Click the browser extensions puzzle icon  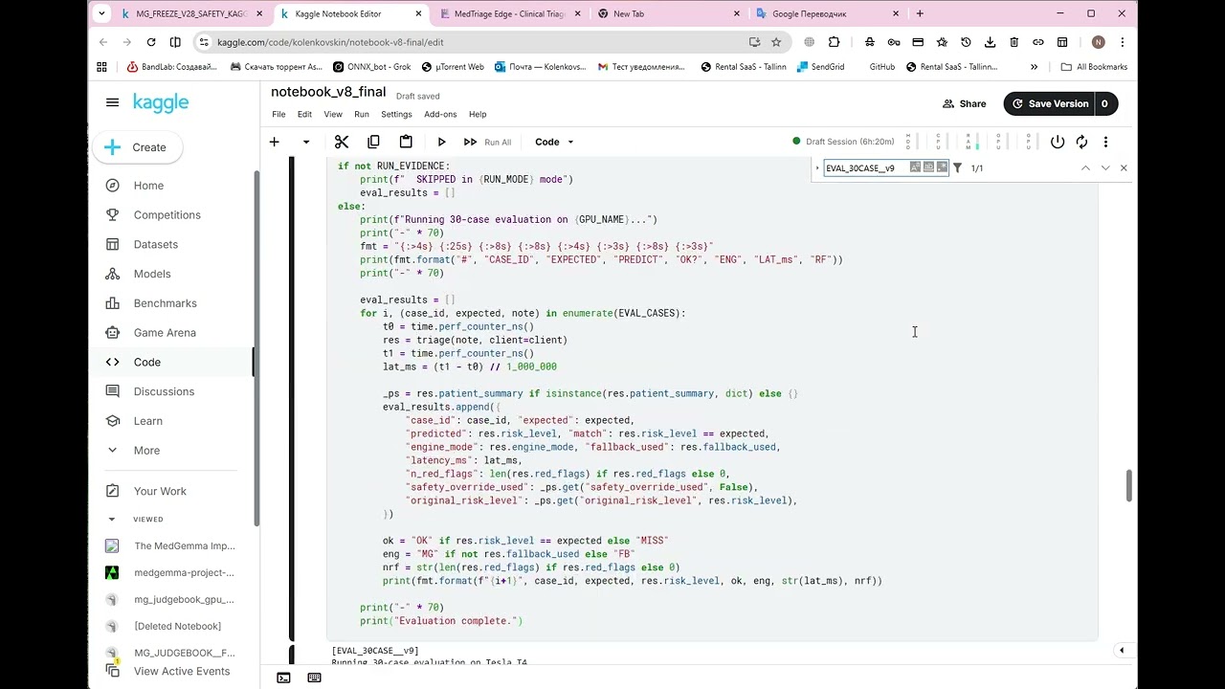834,42
